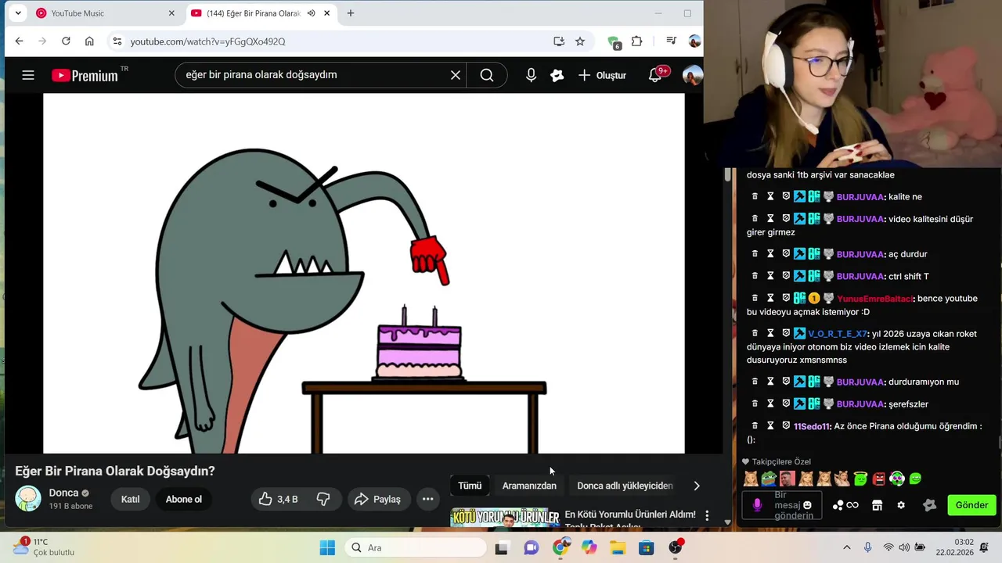1002x563 pixels.
Task: Open Chrome media control icon
Action: (671, 41)
